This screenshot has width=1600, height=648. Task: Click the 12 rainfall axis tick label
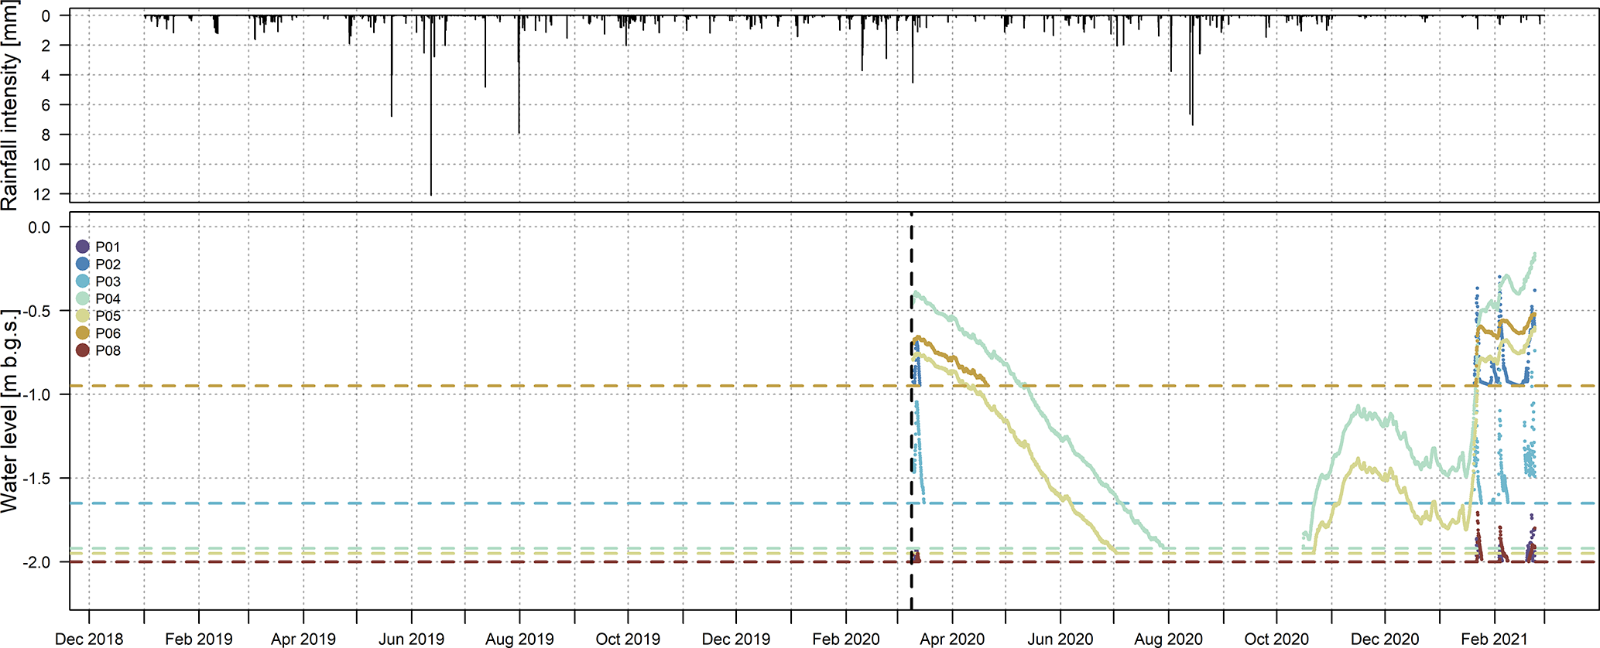pyautogui.click(x=41, y=195)
